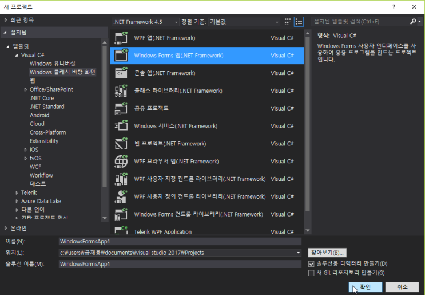Viewport: 425px width, 295px height.
Task: Select the .NET Standard category
Action: (x=47, y=107)
